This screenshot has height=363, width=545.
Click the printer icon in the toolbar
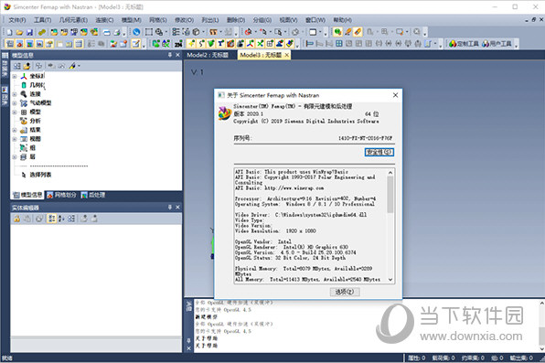(x=117, y=32)
